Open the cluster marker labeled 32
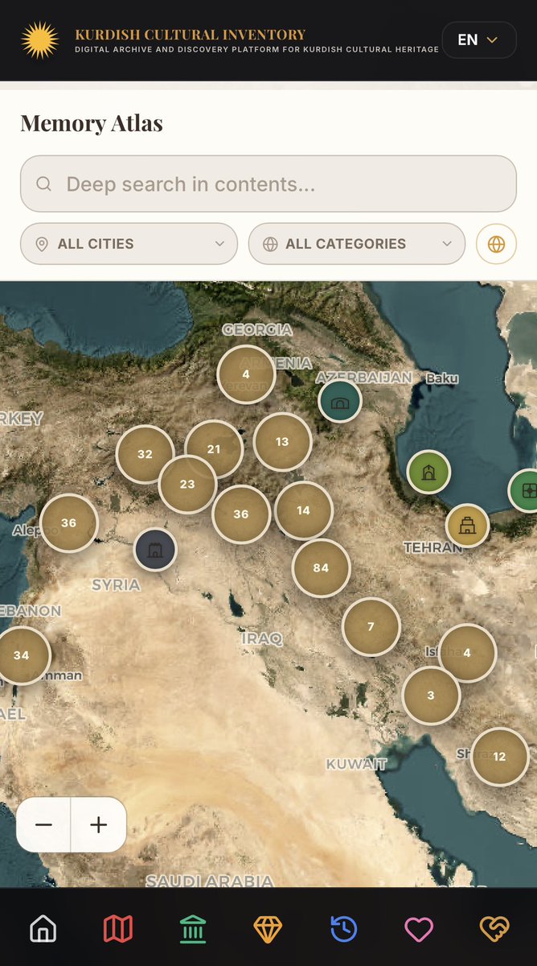Screen dimensions: 537x966 (x=145, y=454)
